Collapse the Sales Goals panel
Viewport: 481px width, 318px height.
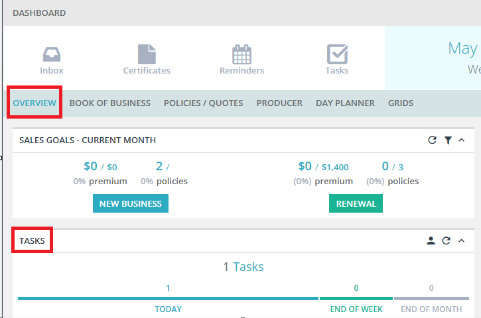461,140
